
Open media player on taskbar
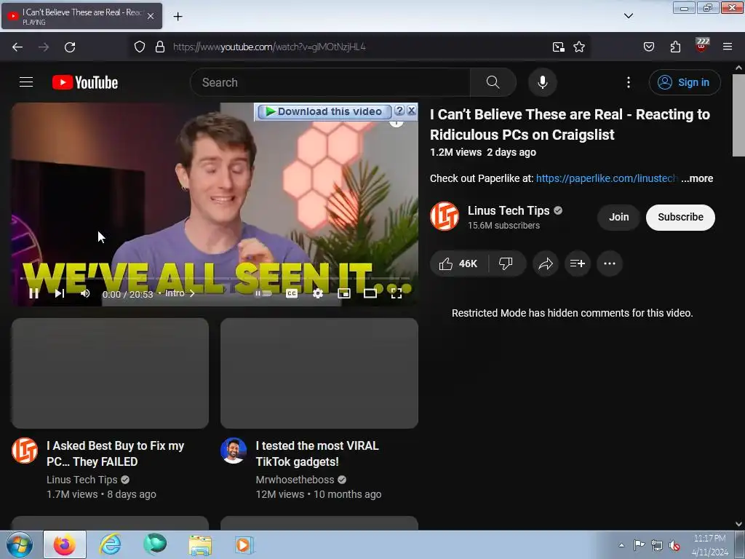click(x=244, y=545)
